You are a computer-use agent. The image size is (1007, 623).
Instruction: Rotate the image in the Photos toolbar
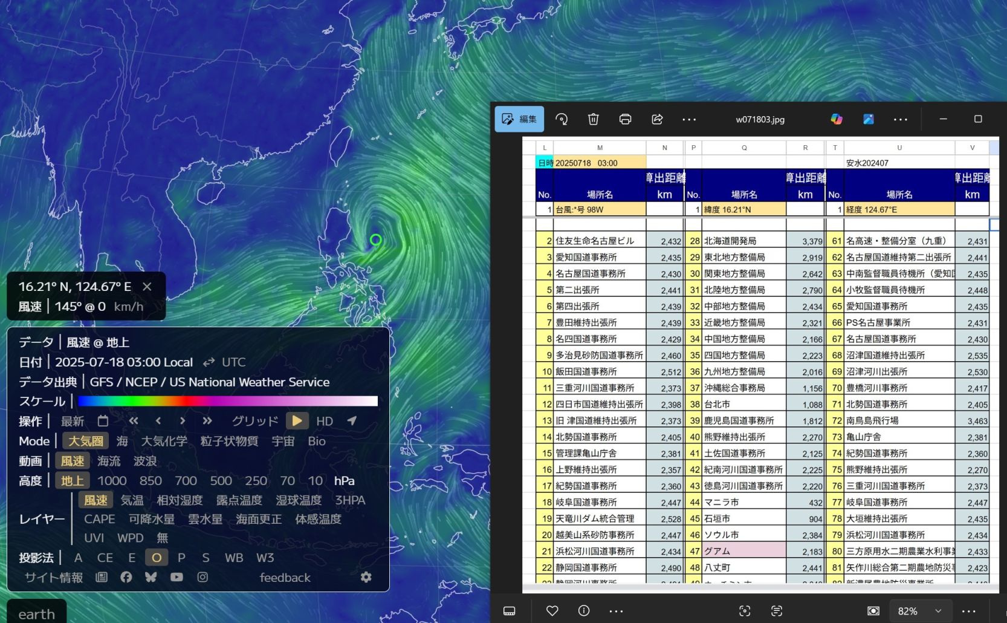[x=562, y=119]
